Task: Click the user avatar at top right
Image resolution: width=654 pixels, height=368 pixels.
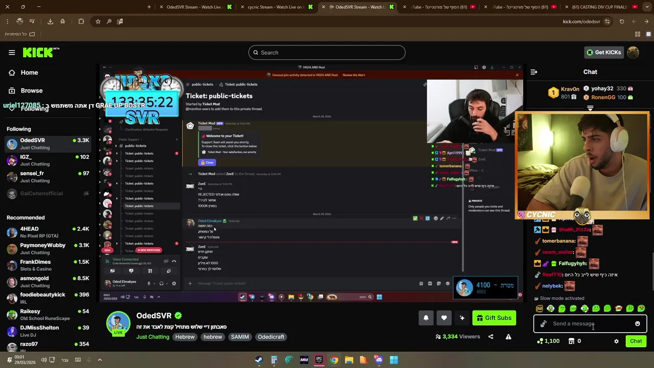Action: tap(633, 52)
